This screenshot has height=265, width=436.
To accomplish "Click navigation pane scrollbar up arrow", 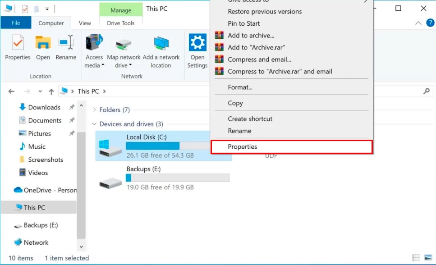I will coord(81,105).
